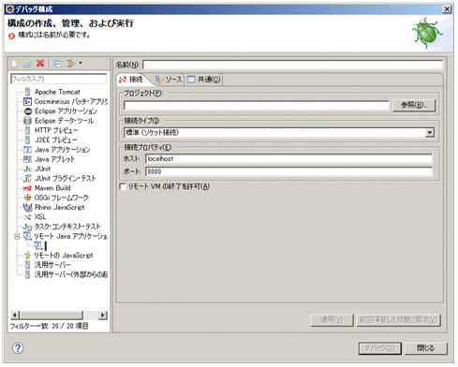
Task: Click the Apache Tomcat icon
Action: [28, 92]
